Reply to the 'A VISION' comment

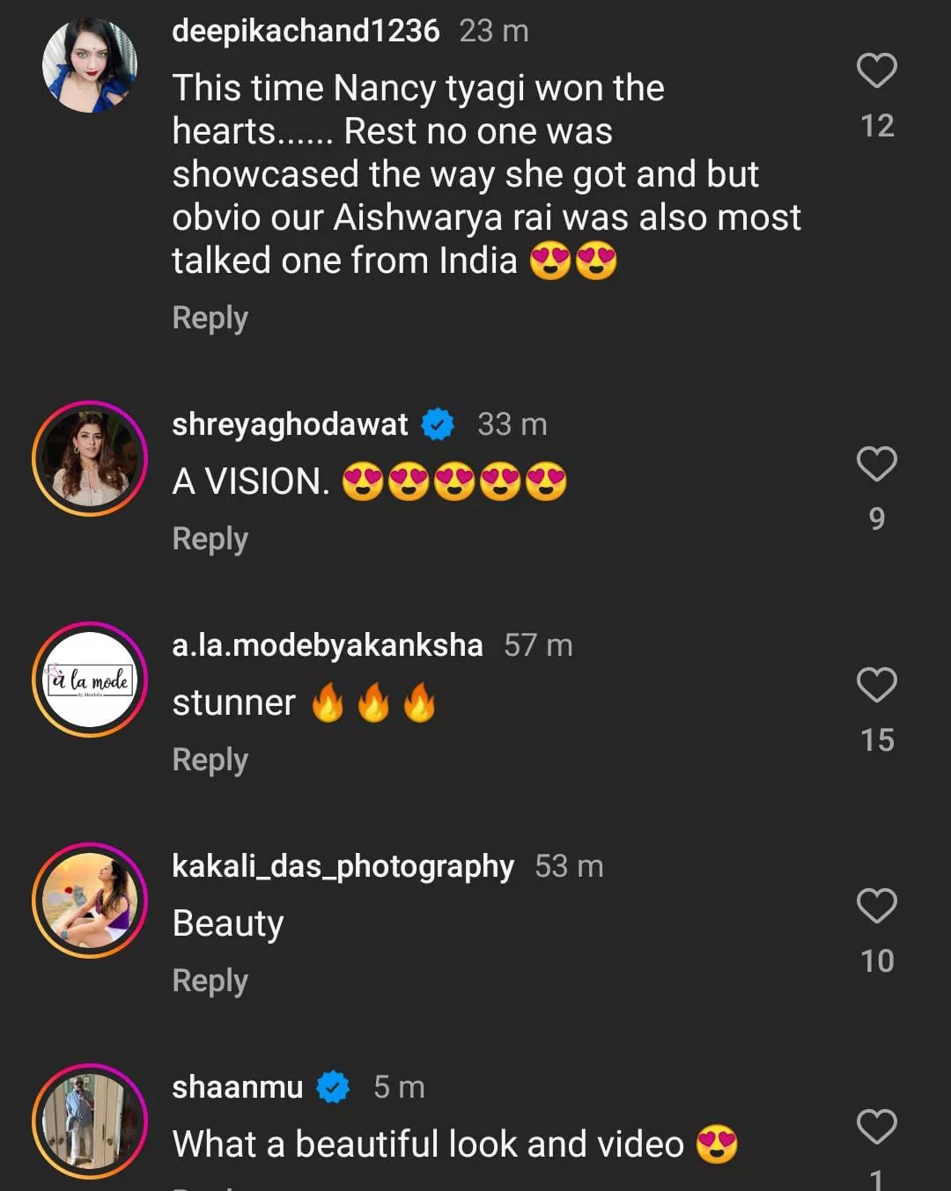click(210, 539)
